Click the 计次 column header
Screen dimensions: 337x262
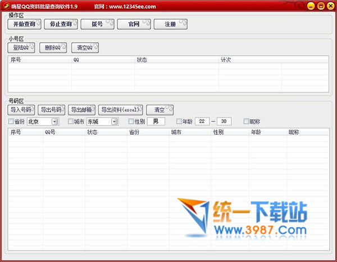point(250,60)
